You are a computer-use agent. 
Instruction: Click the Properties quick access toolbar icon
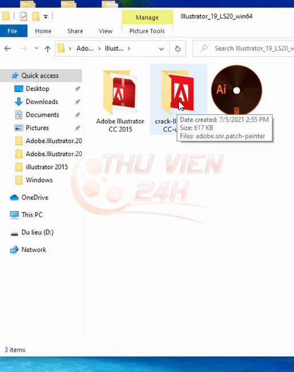coord(23,17)
